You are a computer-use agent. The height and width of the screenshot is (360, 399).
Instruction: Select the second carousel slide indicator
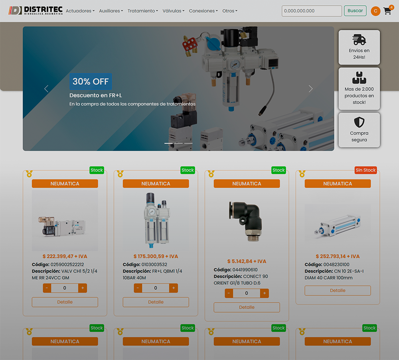178,143
